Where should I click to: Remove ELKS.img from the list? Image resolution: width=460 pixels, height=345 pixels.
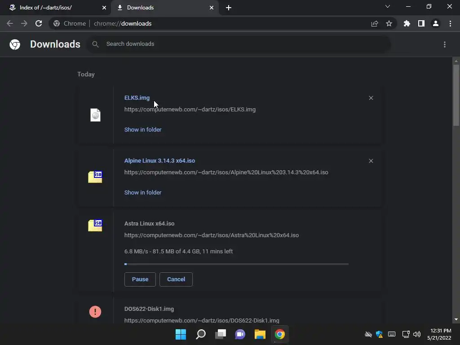coord(371,98)
